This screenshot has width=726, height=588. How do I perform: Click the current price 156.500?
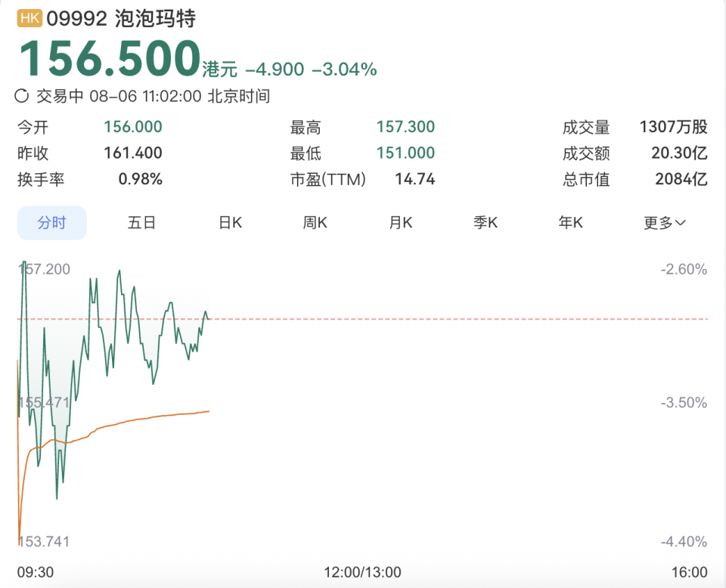tap(110, 58)
